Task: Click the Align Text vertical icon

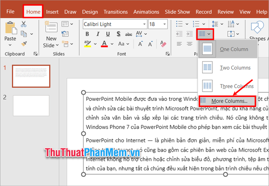Action: tap(231, 34)
